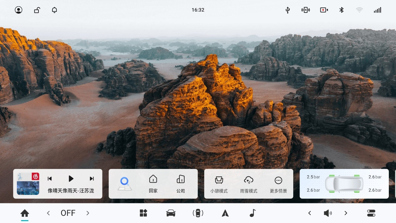
Task: Select 小憩模式 rest mode
Action: pyautogui.click(x=219, y=184)
